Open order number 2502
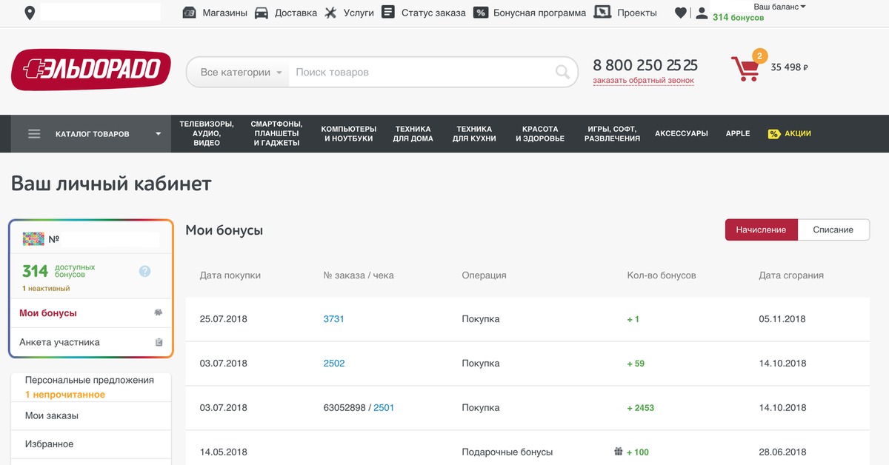The width and height of the screenshot is (889, 465). (334, 364)
